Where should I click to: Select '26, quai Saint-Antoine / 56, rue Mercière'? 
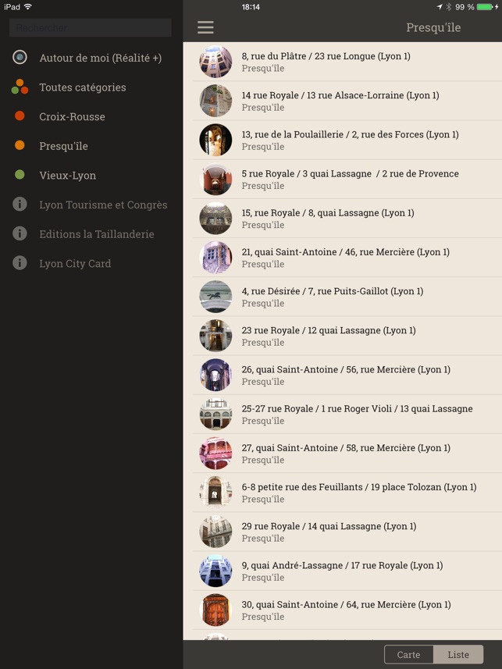346,370
